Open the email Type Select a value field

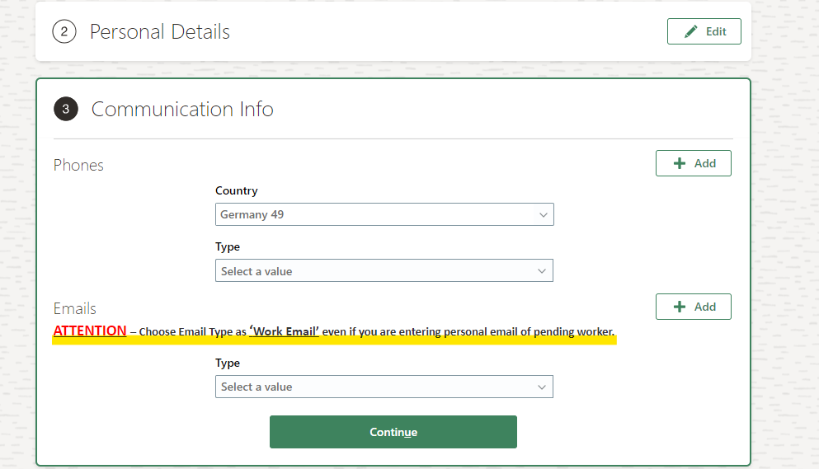pyautogui.click(x=384, y=387)
